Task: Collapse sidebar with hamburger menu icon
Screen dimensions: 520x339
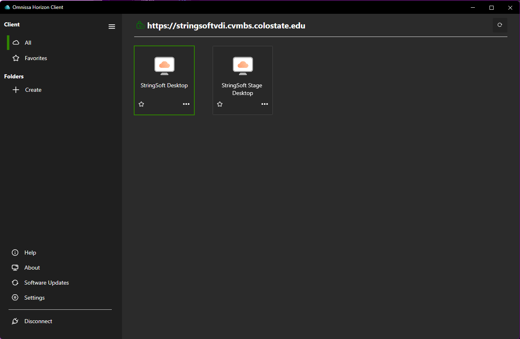Action: (x=112, y=26)
